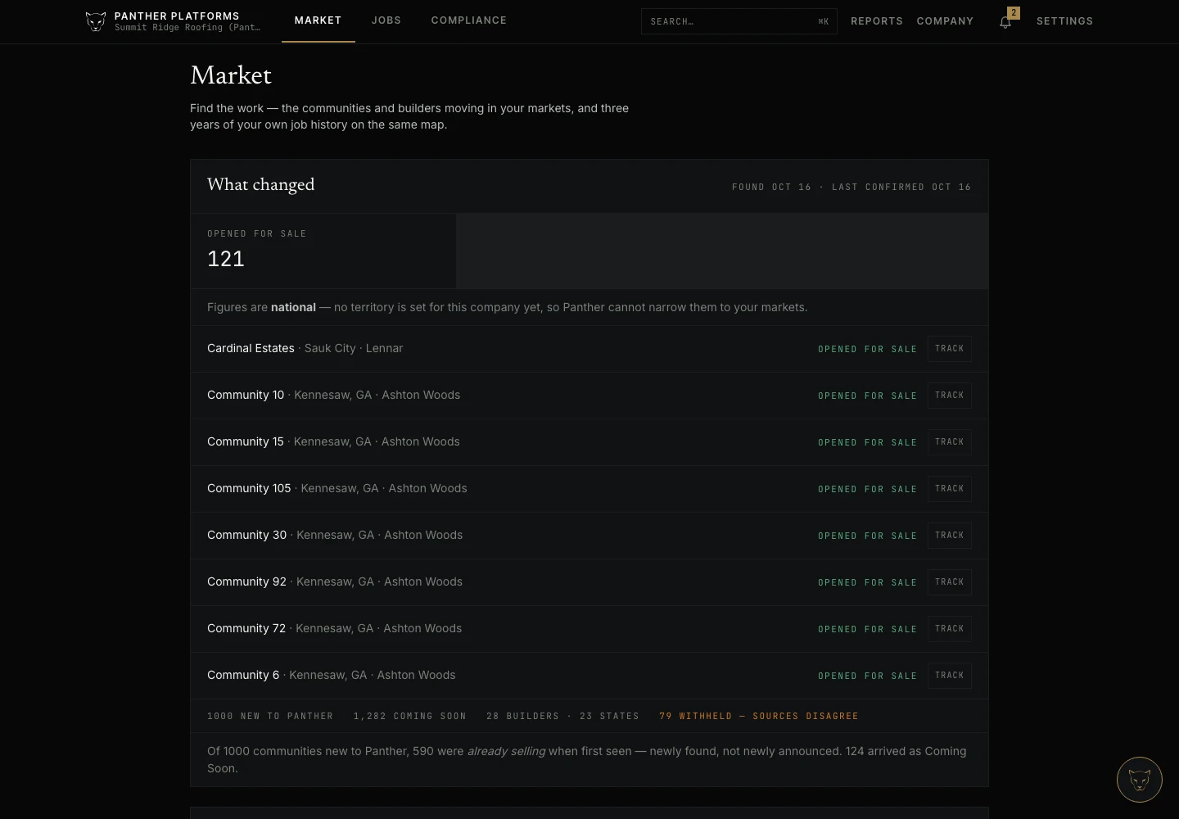
Task: Click the Community 72 name
Action: click(x=246, y=628)
